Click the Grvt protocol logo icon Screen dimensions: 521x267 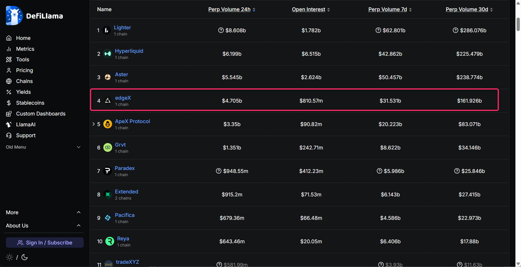pos(108,147)
